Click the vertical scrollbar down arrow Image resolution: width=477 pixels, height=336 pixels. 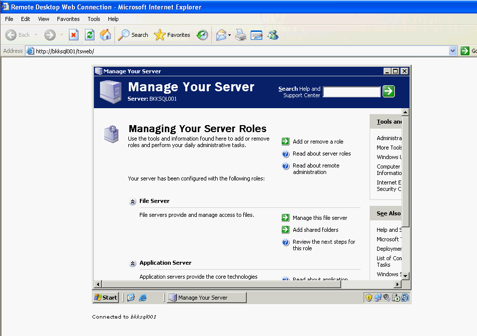[x=405, y=276]
